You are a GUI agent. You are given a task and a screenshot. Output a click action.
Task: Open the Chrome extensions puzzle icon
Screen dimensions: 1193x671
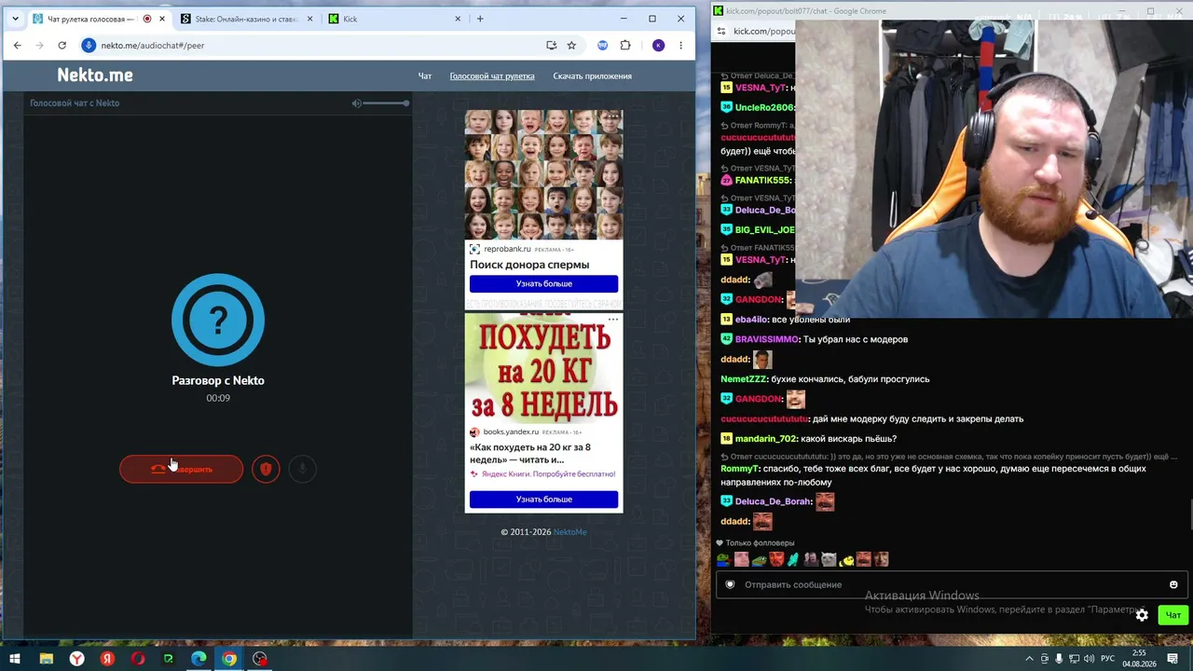[625, 45]
